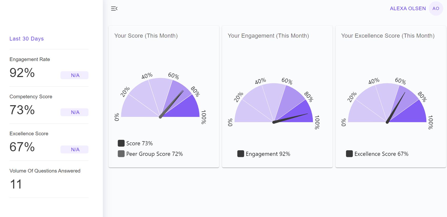Click the Engagement Rate N/A badge
Viewport: 447px width, 217px height.
(x=75, y=75)
